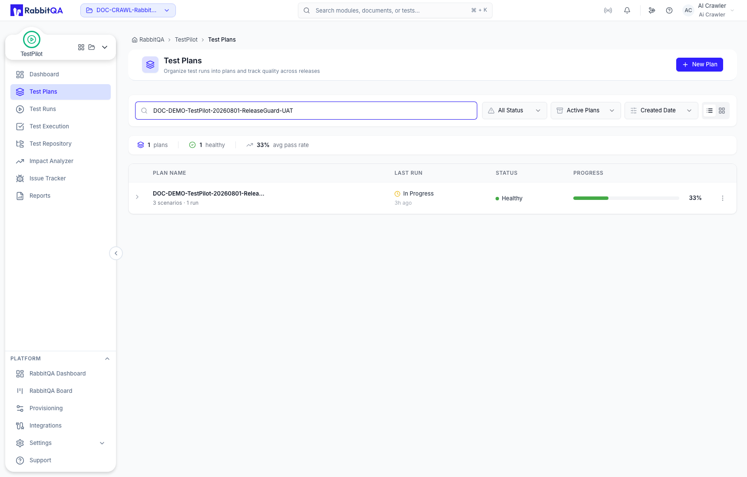Open Test Execution in sidebar
747x477 pixels.
click(60, 127)
